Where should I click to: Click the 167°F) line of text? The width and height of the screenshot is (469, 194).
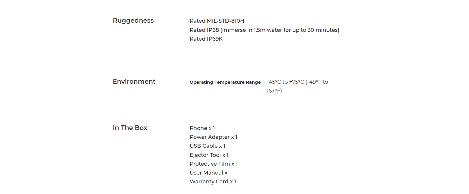click(x=274, y=91)
